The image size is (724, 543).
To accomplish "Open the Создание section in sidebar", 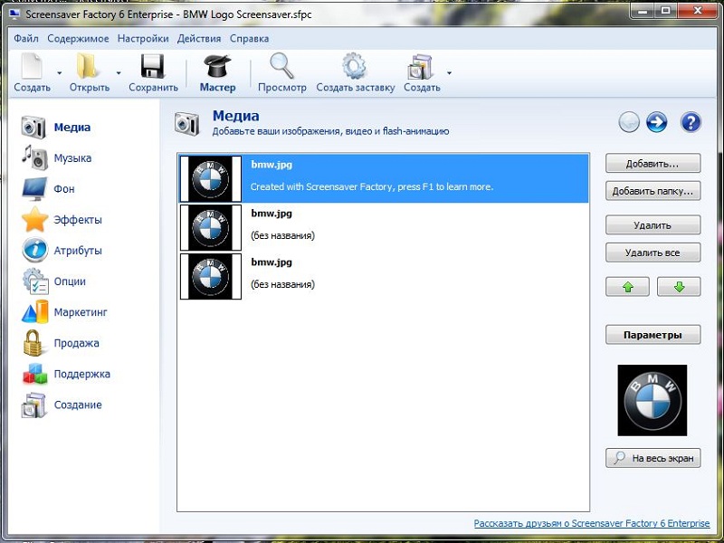I will coord(33,405).
